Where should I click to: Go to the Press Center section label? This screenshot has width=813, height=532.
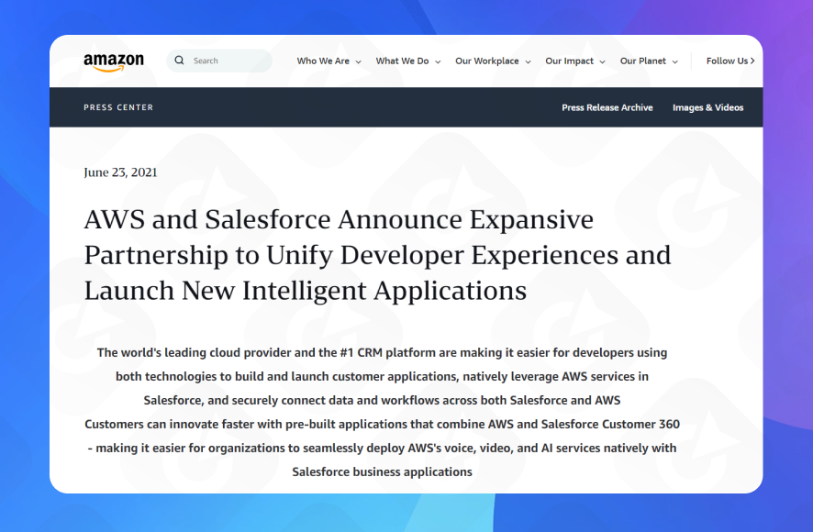tap(118, 107)
